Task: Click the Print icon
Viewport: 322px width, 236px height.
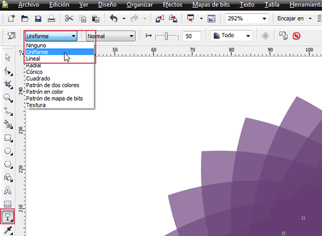Action: point(51,19)
